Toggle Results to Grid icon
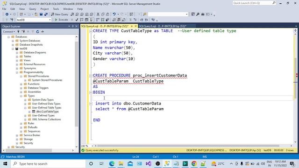The width and height of the screenshot is (299, 168). tap(119, 20)
